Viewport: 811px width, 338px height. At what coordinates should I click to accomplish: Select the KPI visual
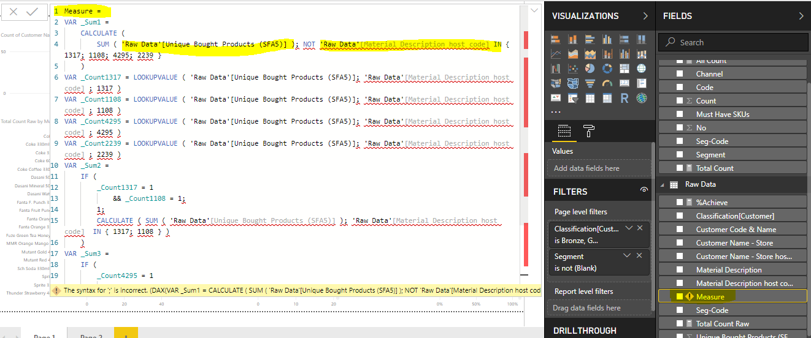(556, 98)
